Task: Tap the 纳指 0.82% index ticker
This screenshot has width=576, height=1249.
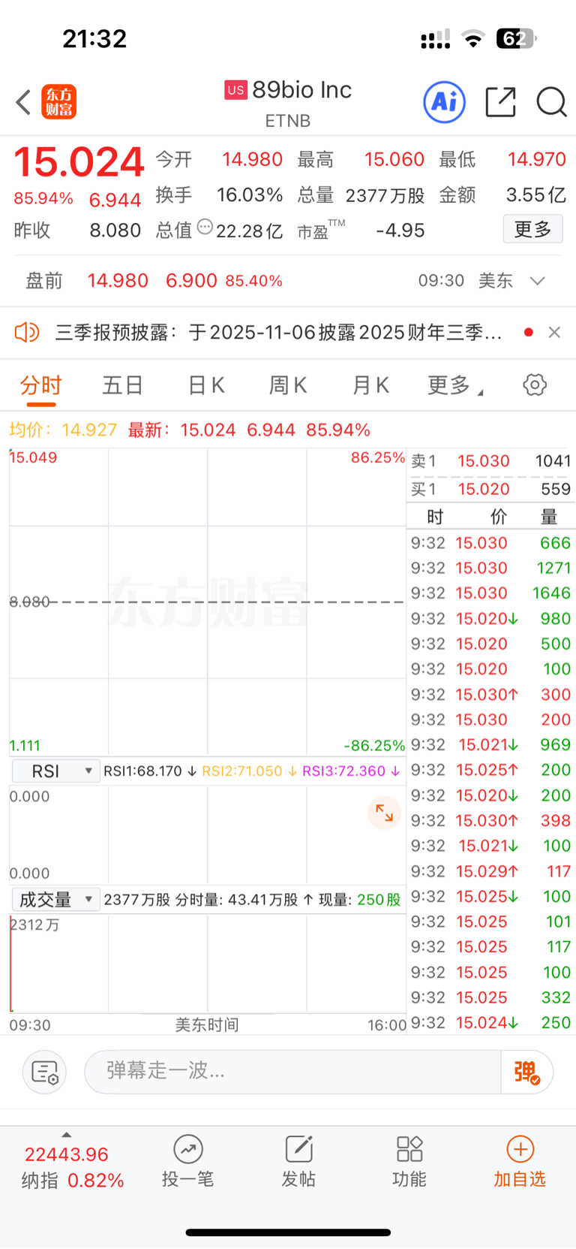Action: (x=73, y=1181)
